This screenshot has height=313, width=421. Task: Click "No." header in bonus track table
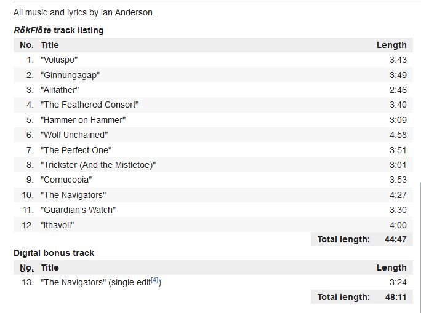[26, 267]
